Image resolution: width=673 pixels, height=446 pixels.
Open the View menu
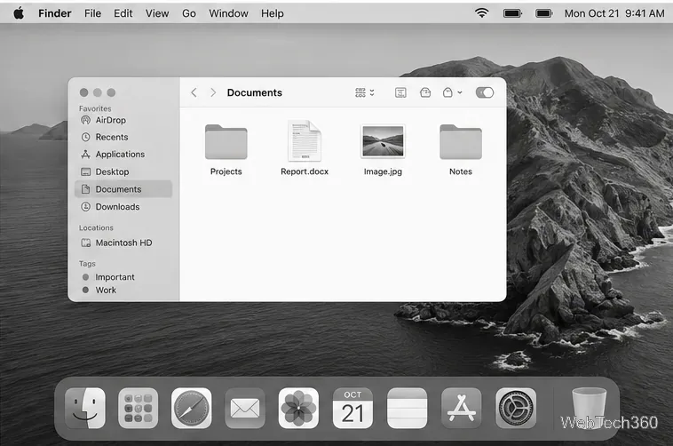point(157,13)
